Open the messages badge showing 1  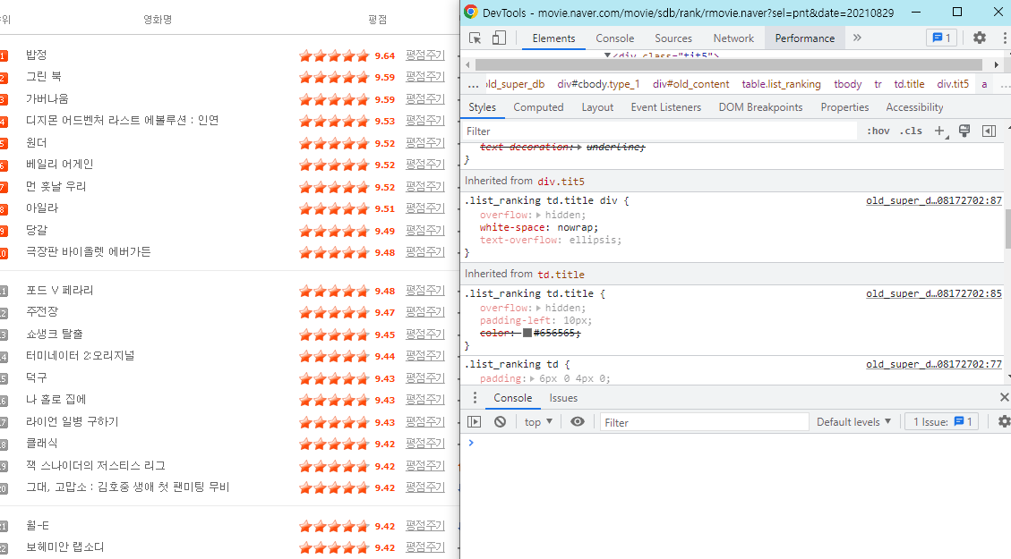[941, 38]
